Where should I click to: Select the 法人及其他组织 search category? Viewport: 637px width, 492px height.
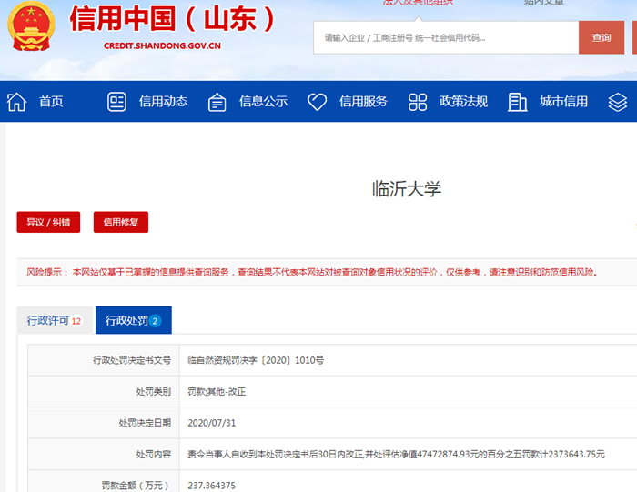(x=418, y=2)
